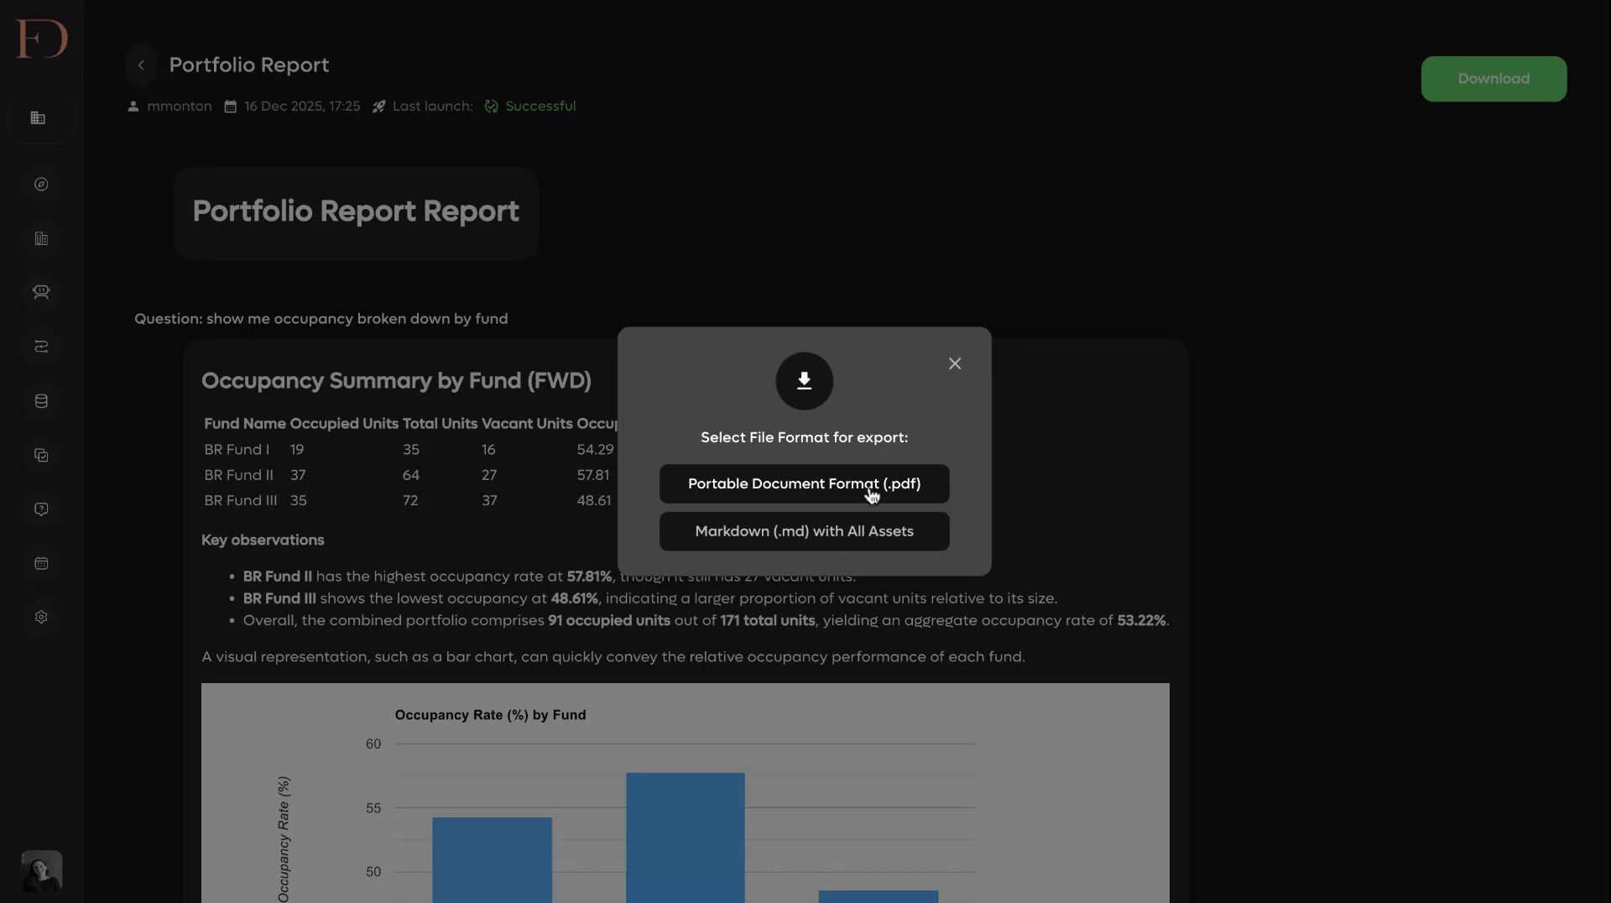Open the help question sidebar icon
The image size is (1611, 903).
coord(41,509)
